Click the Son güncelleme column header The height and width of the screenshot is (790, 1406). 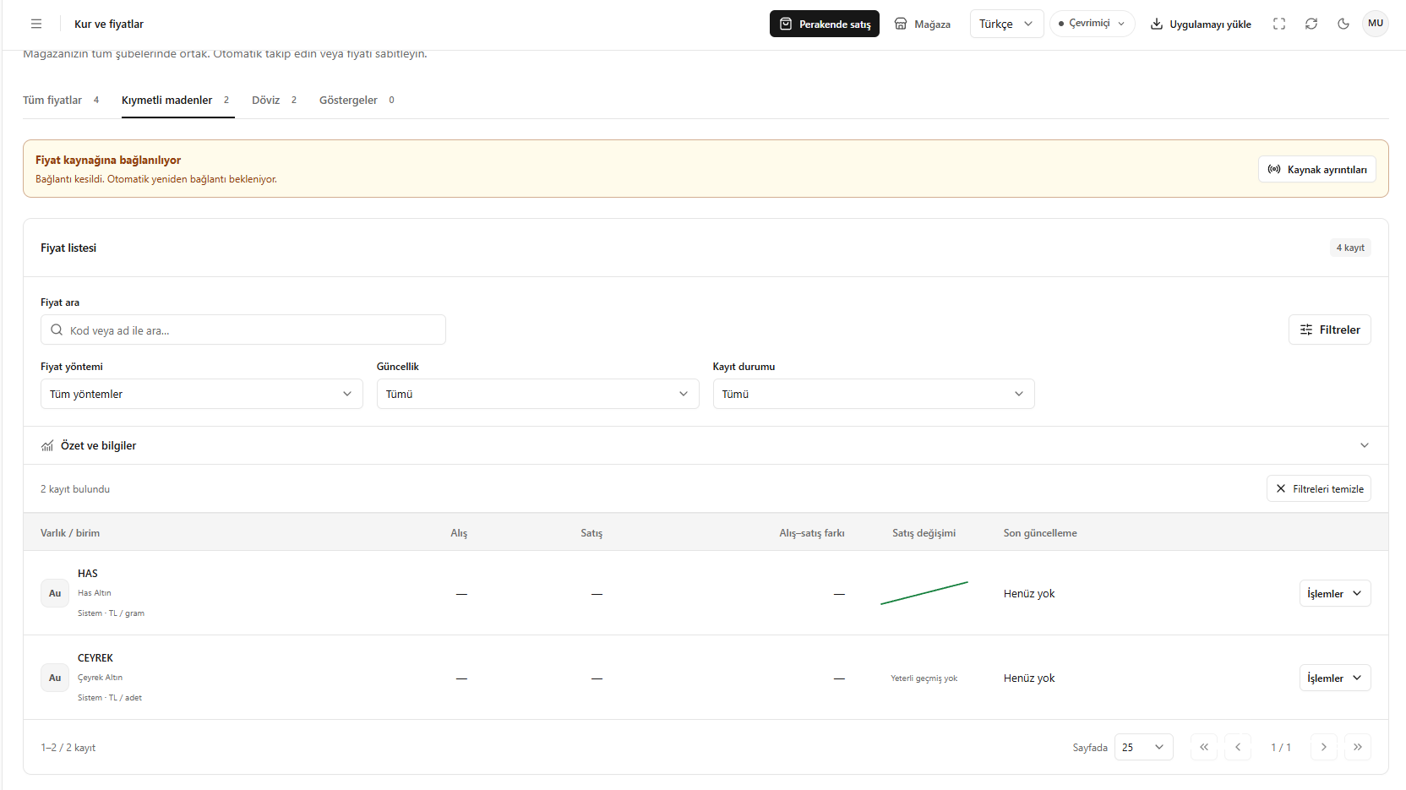(x=1040, y=533)
